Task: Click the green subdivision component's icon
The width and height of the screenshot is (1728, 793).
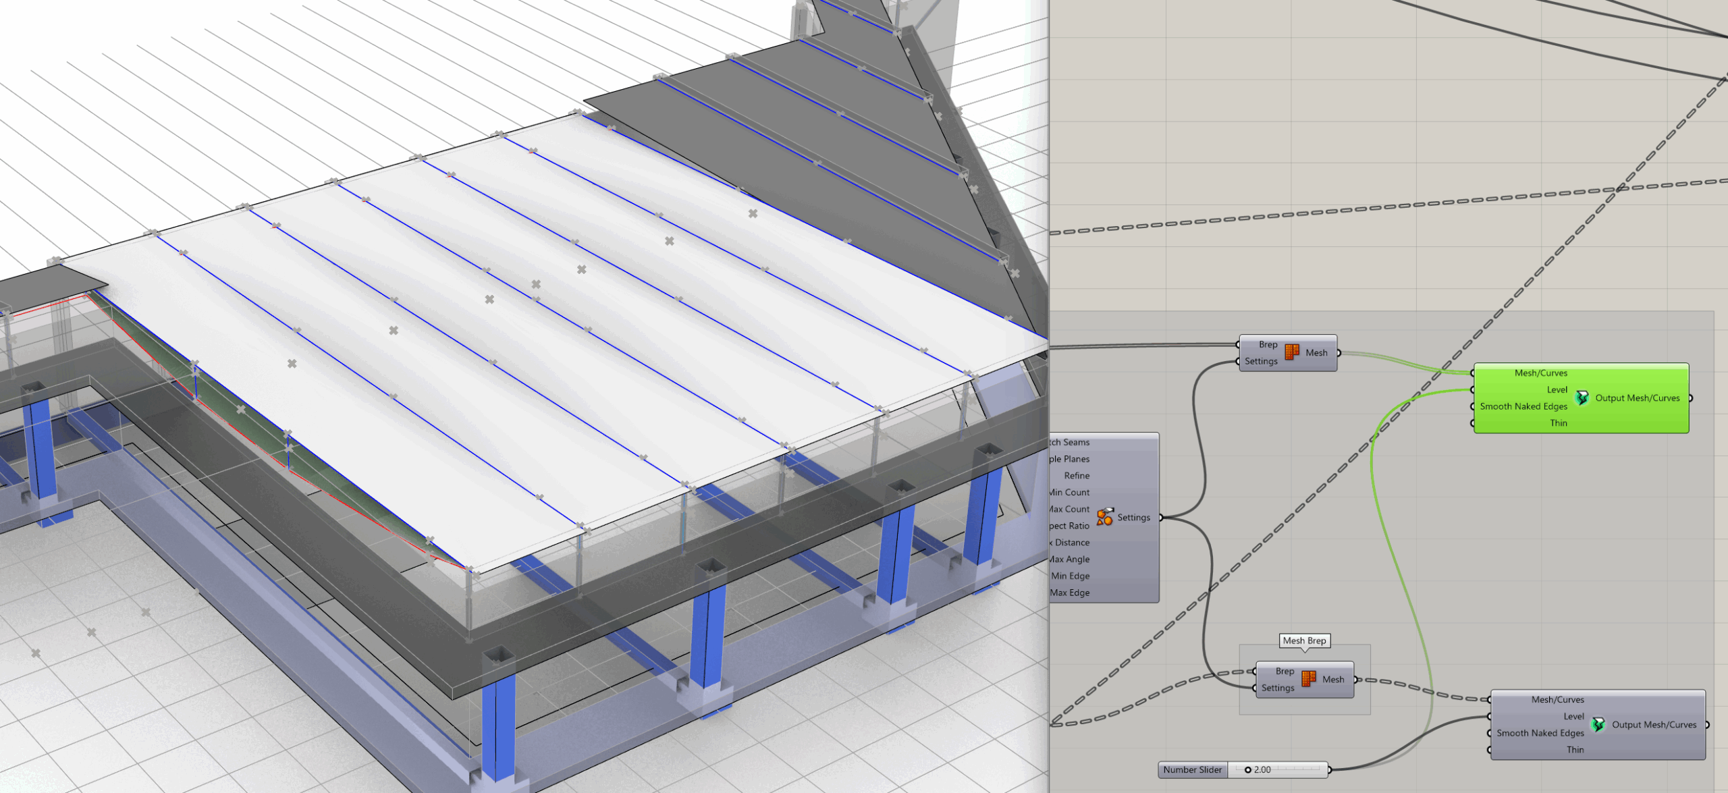Action: pos(1582,398)
